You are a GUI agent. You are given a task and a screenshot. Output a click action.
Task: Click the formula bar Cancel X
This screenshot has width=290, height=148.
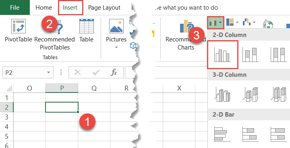click(x=77, y=73)
